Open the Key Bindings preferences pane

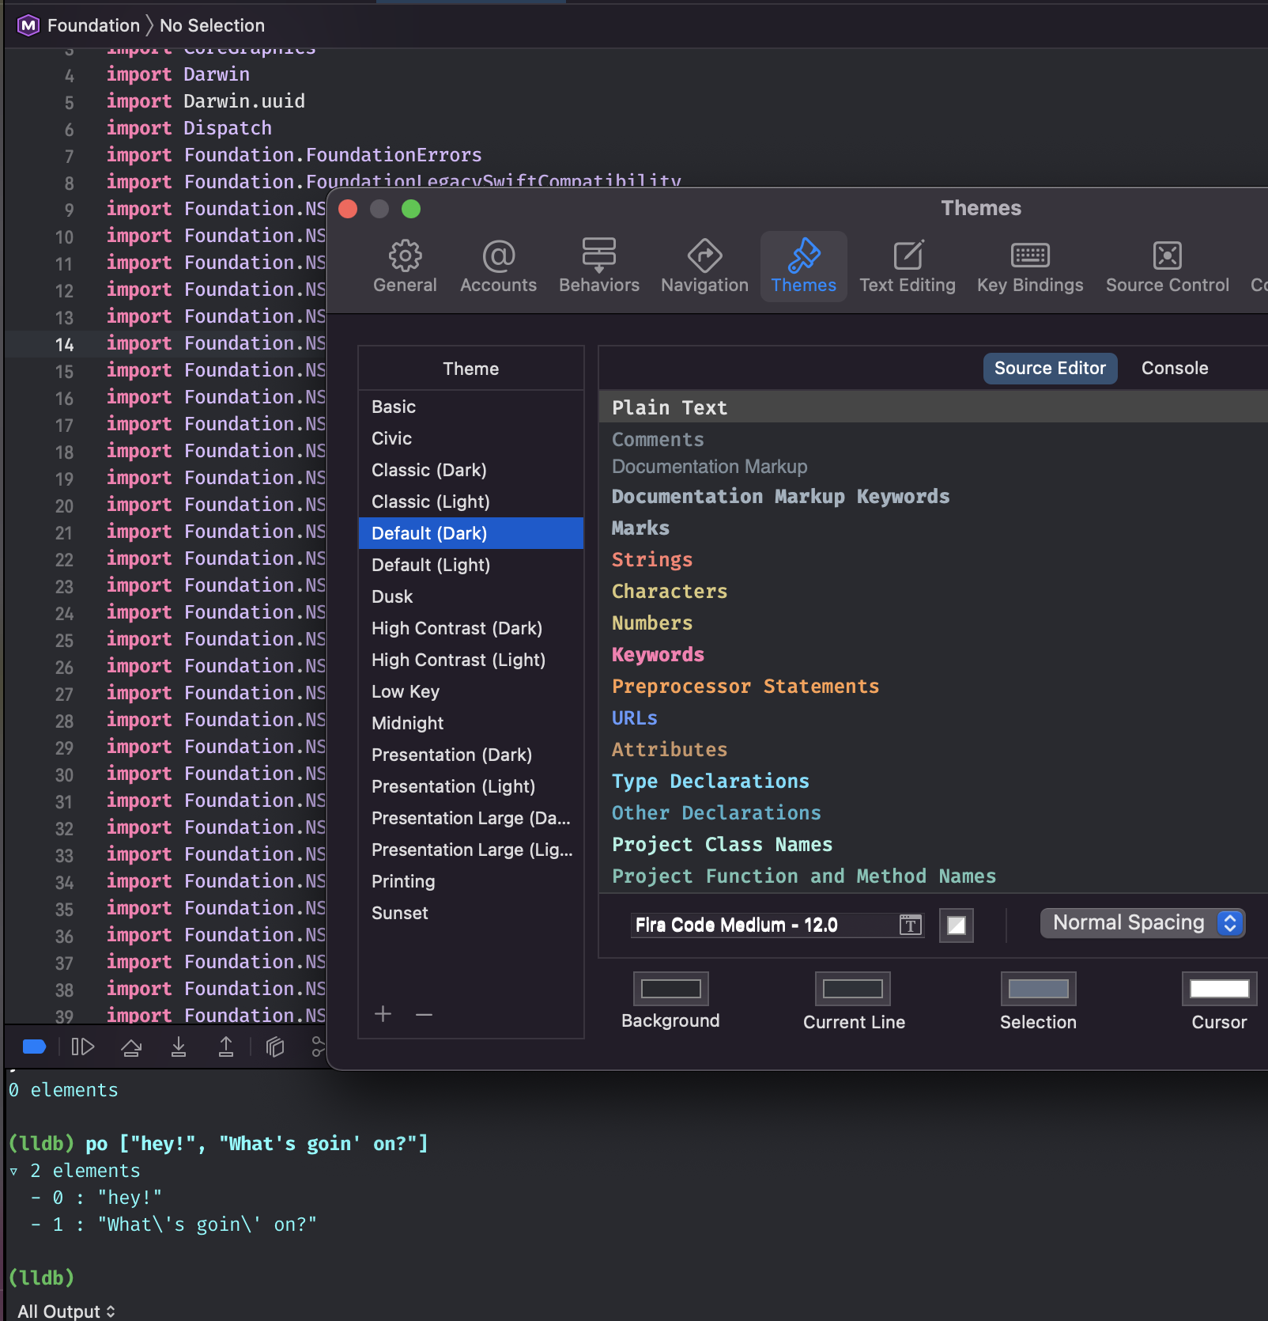click(x=1029, y=267)
